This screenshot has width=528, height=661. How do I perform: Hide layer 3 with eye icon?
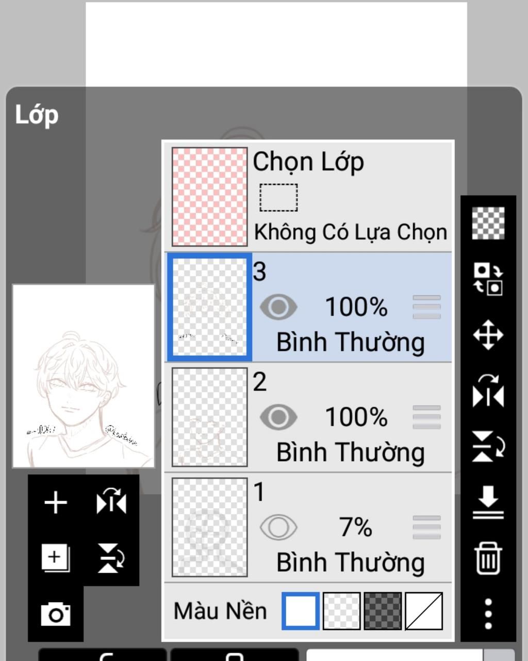(x=278, y=307)
